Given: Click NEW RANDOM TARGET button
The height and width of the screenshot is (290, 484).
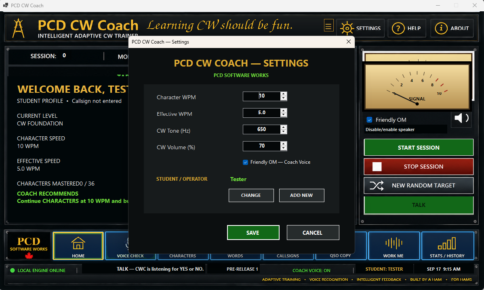Looking at the screenshot, I should click(419, 186).
